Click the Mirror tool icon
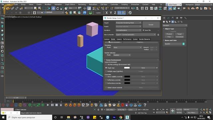 coord(133,8)
